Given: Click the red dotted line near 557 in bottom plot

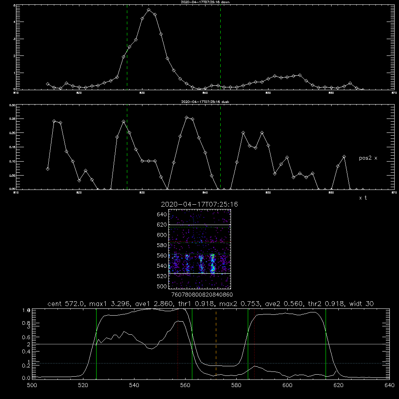Looking at the screenshot, I should click(178, 344).
